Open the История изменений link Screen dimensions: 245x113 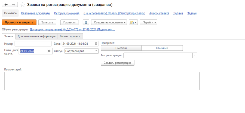coord(67,13)
